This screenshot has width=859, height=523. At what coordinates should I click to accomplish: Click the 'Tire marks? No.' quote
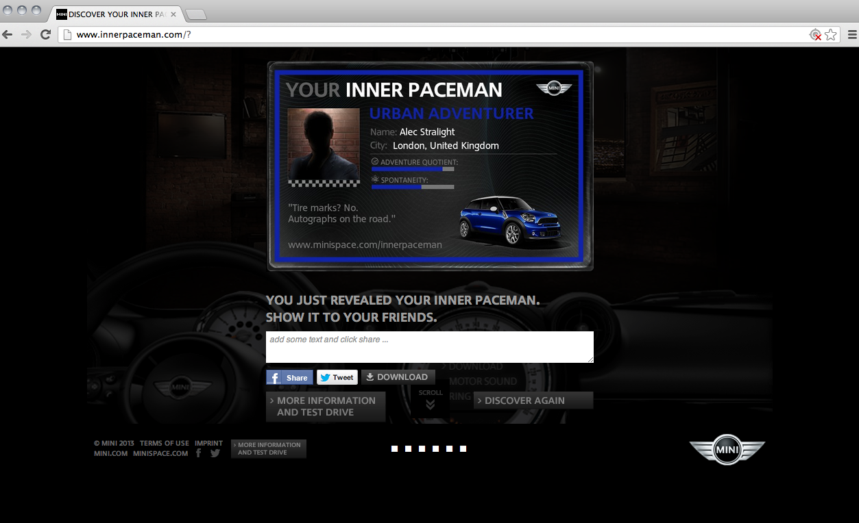pos(323,207)
